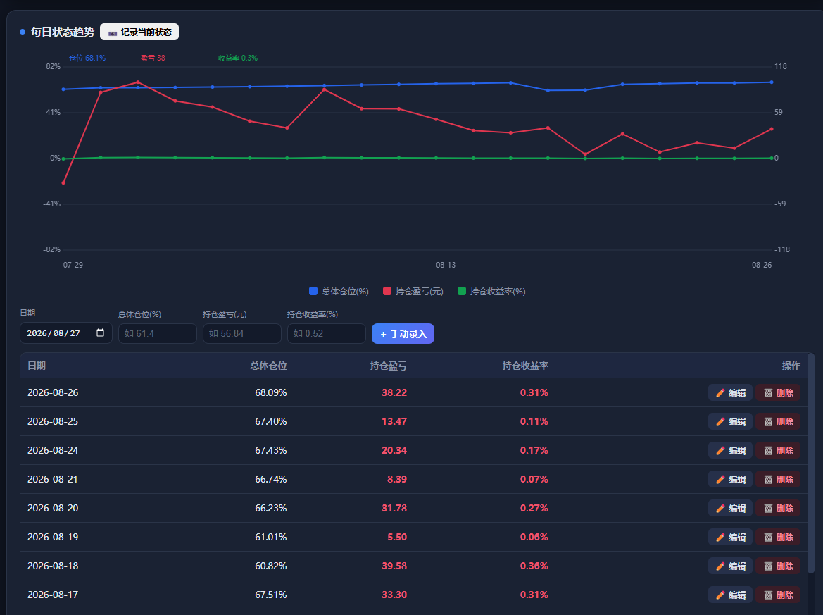The width and height of the screenshot is (823, 615).
Task: Click the 操作 column header
Action: pyautogui.click(x=791, y=366)
